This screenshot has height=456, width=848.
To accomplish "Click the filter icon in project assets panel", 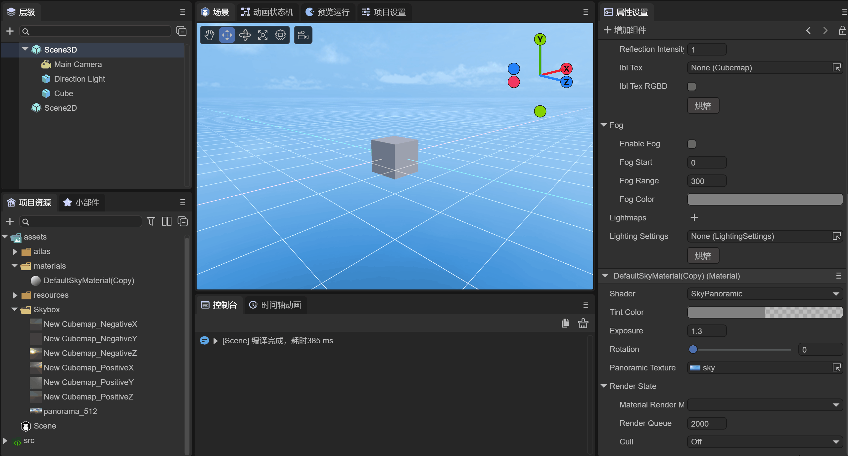I will tap(151, 221).
